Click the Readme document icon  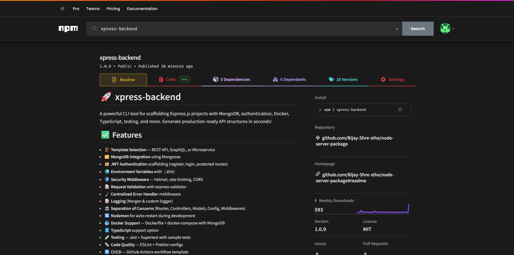tap(114, 80)
